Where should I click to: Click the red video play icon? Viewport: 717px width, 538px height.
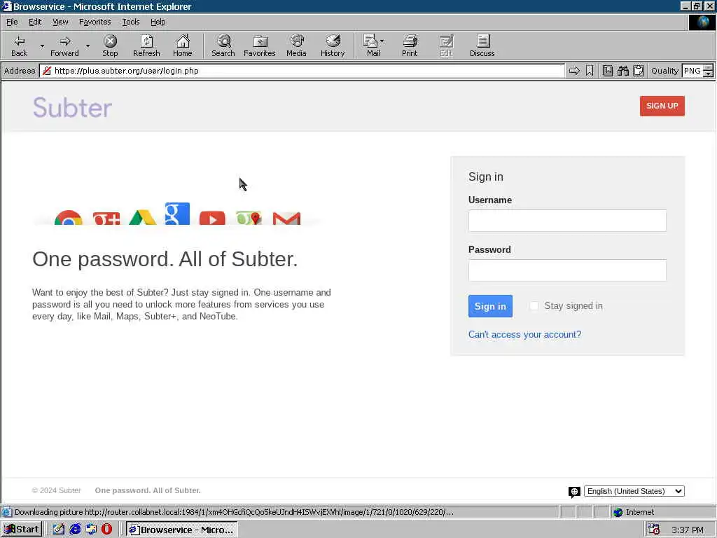click(x=212, y=219)
